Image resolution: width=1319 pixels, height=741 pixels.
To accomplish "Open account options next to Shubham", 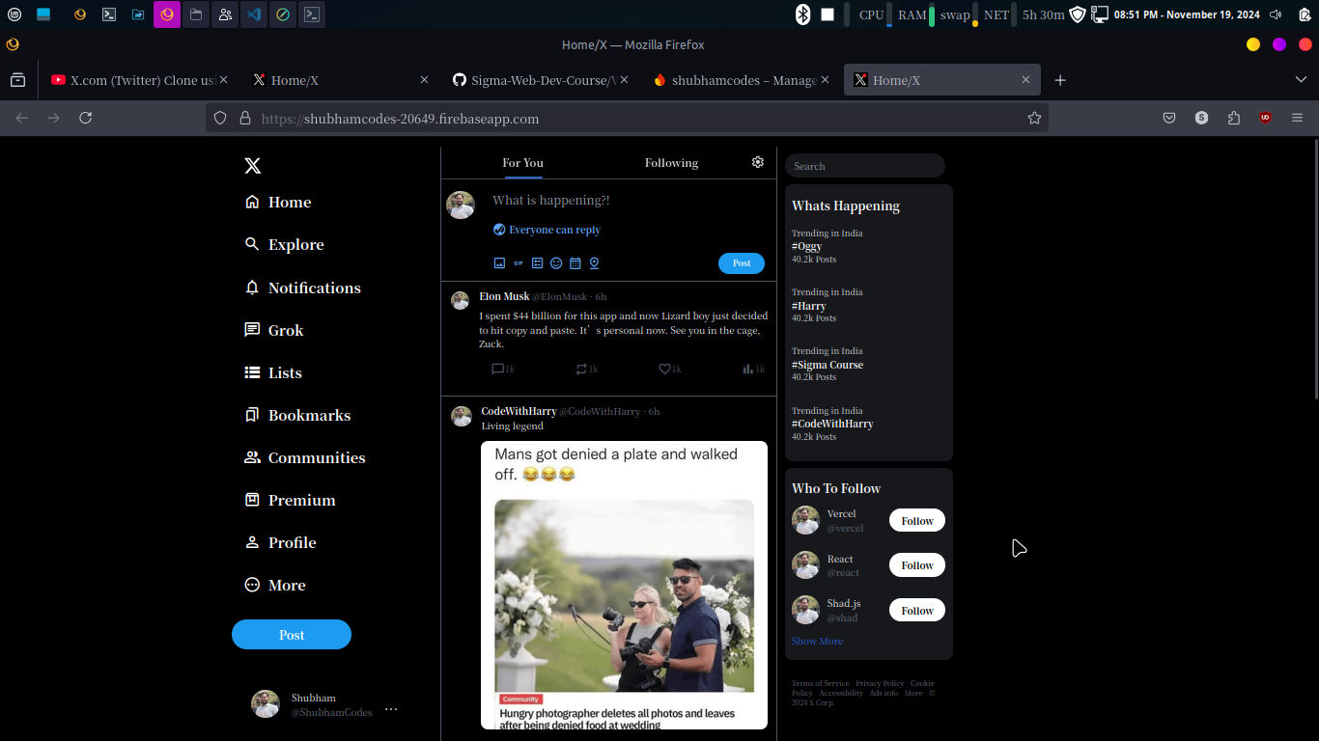I will point(391,709).
